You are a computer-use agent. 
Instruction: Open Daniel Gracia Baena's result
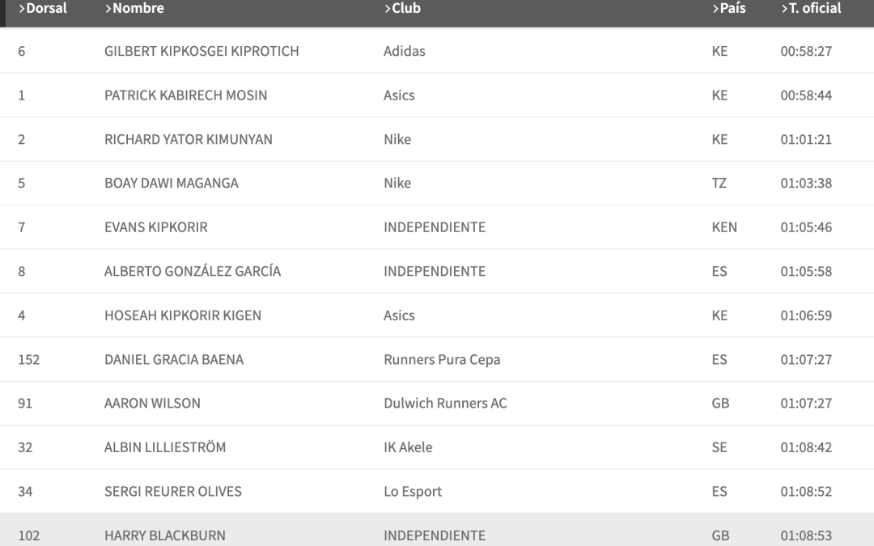coord(173,359)
